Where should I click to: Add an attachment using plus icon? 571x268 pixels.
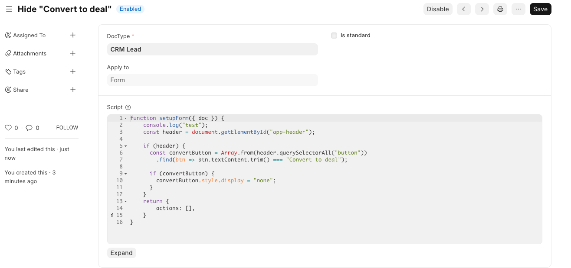coord(73,54)
